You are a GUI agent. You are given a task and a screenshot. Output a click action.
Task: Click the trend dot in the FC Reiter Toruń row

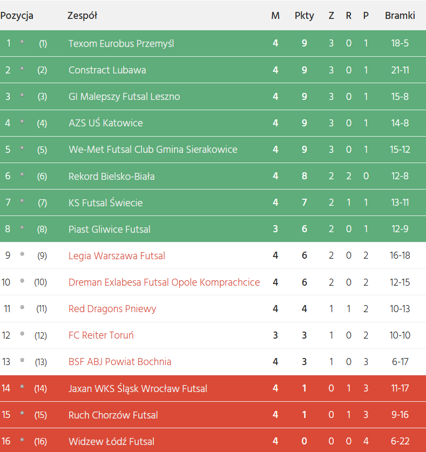(x=22, y=334)
